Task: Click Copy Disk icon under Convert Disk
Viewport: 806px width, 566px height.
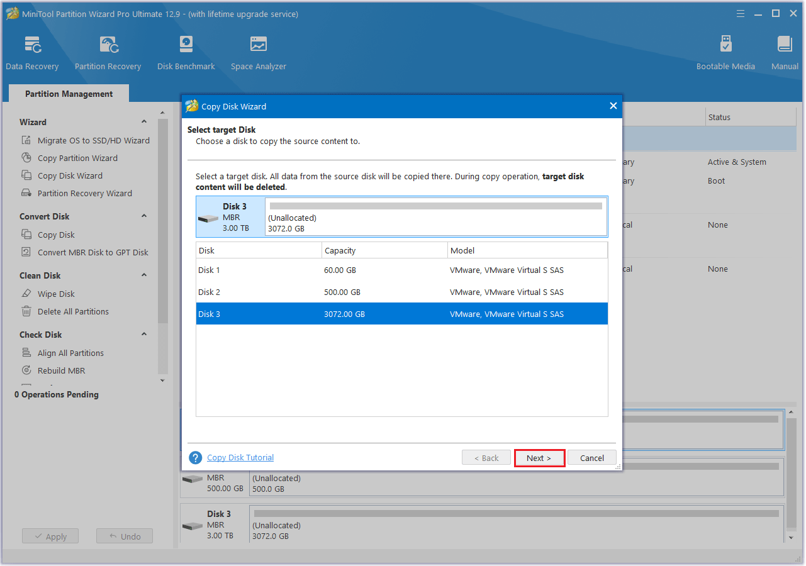Action: point(26,235)
